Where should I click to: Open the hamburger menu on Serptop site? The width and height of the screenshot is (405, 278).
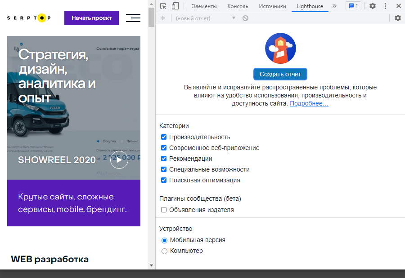pos(133,18)
